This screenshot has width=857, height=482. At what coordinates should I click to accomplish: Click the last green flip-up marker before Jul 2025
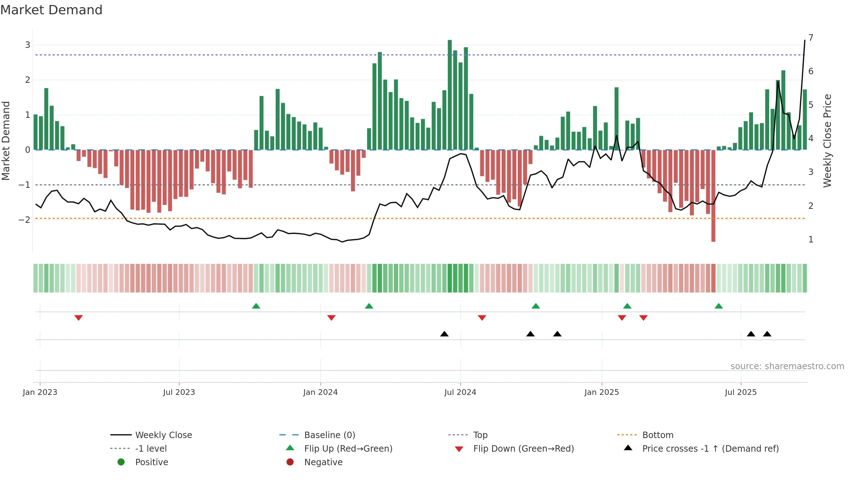click(719, 306)
